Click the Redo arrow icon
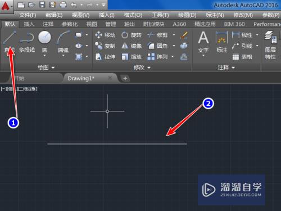This screenshot has width=281, height=211. click(90, 5)
